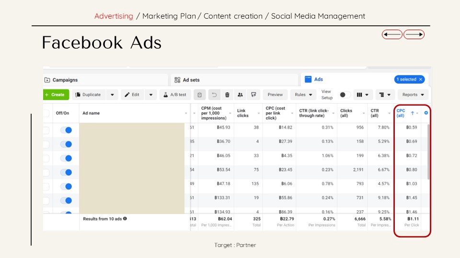This screenshot has width=460, height=258.
Task: Go to Social Media Management section
Action: click(318, 16)
